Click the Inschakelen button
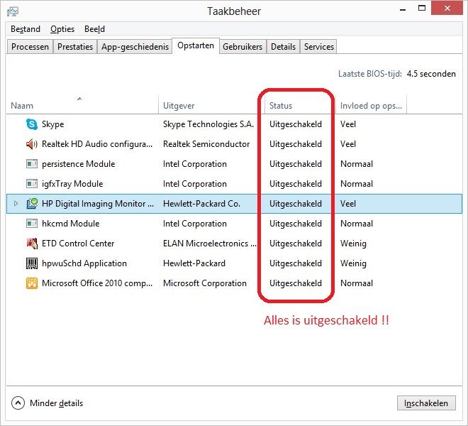 [426, 403]
